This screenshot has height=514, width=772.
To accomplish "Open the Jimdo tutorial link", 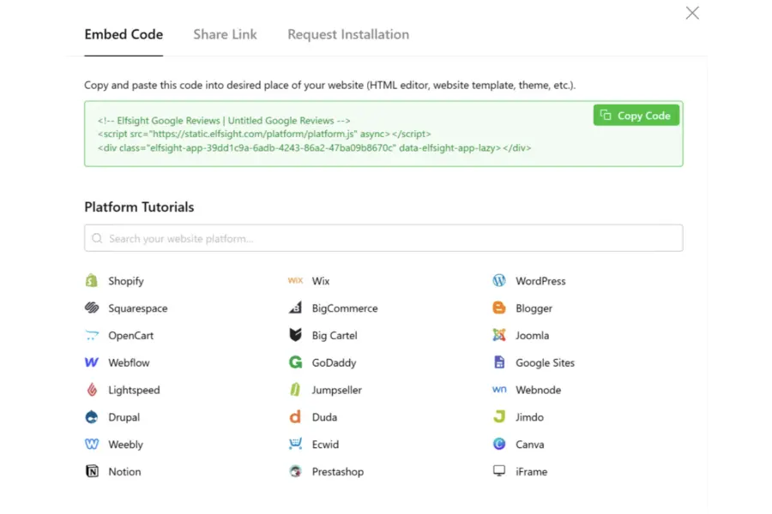I will point(530,417).
